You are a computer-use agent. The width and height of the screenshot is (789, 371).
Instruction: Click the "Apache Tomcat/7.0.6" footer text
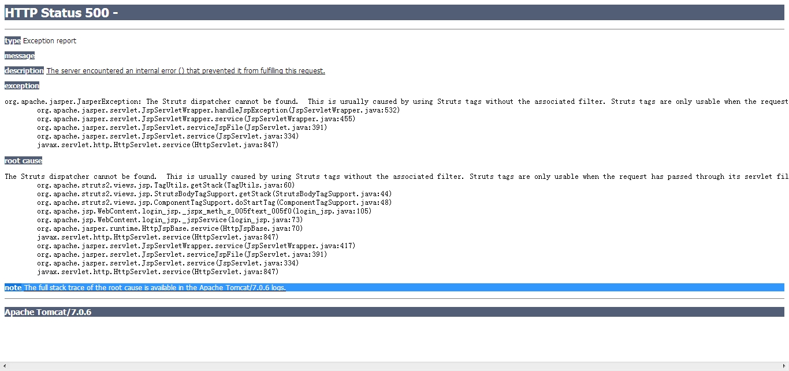[x=48, y=312]
